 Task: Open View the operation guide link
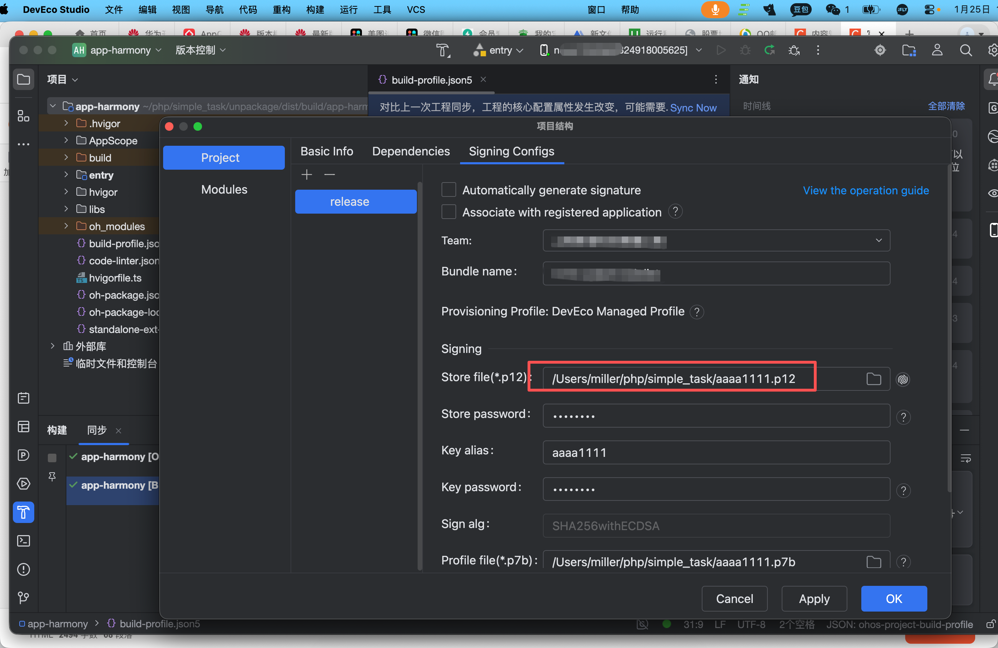866,190
